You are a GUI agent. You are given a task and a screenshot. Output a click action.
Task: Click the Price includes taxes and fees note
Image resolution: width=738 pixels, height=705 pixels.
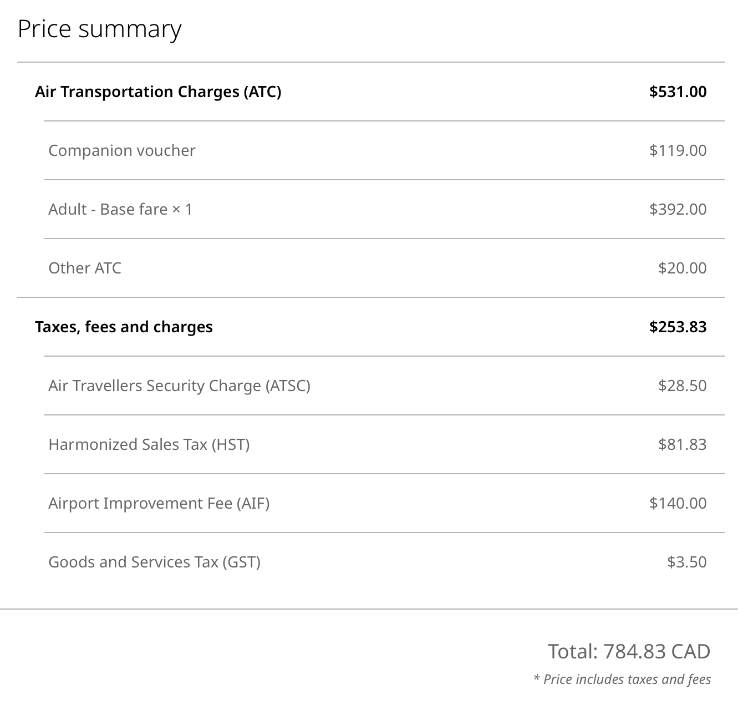[x=622, y=679]
